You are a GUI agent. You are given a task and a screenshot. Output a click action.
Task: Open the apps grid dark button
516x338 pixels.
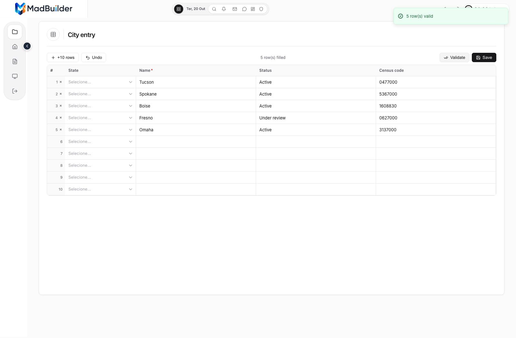[x=179, y=9]
